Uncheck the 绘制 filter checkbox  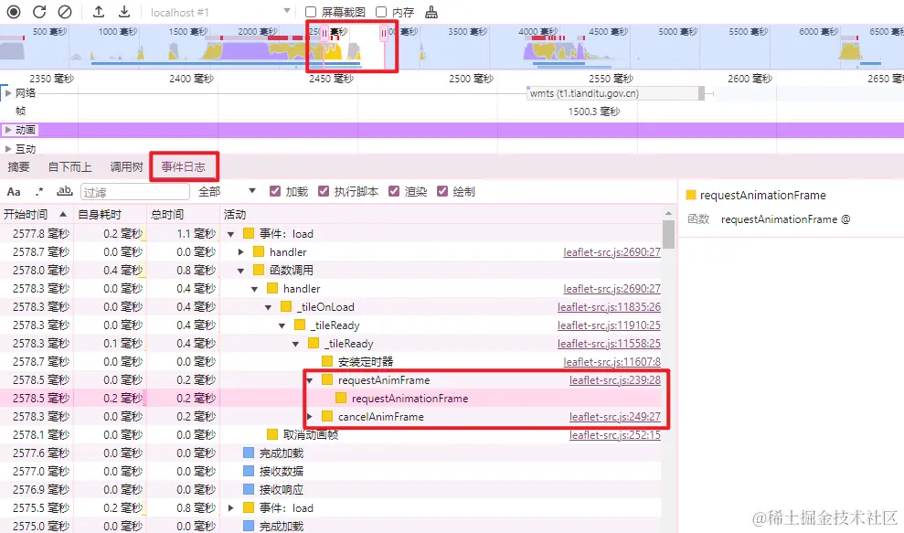[x=442, y=191]
